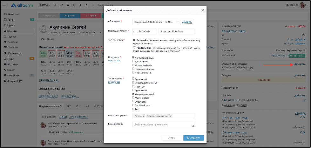The width and height of the screenshot is (311, 148).
Task: Check the Японский язык subject
Action: 133,73
